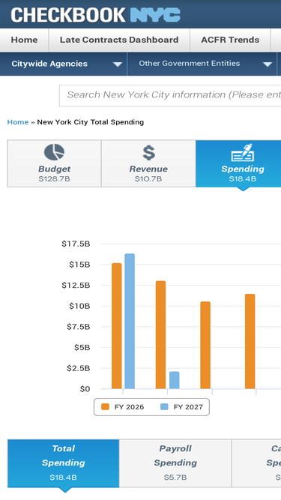Click the Spending check-writing icon

click(x=243, y=152)
